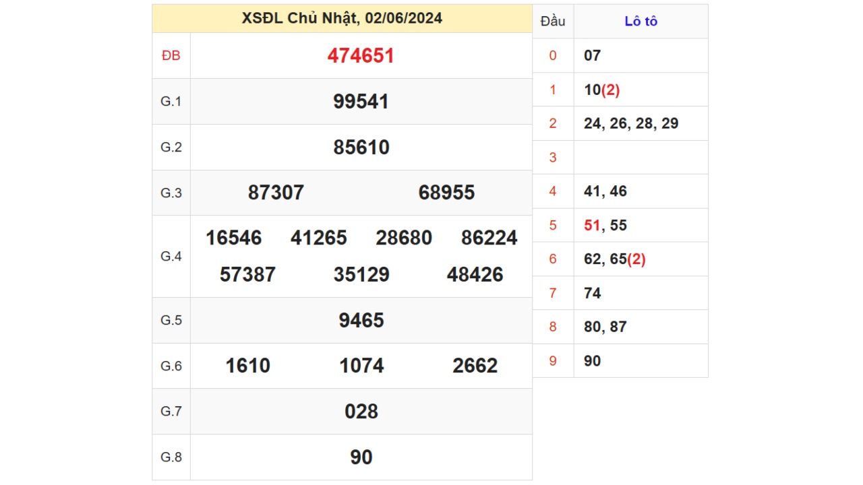Select sixth prize number 1074
Image resolution: width=863 pixels, height=485 pixels.
pyautogui.click(x=361, y=366)
